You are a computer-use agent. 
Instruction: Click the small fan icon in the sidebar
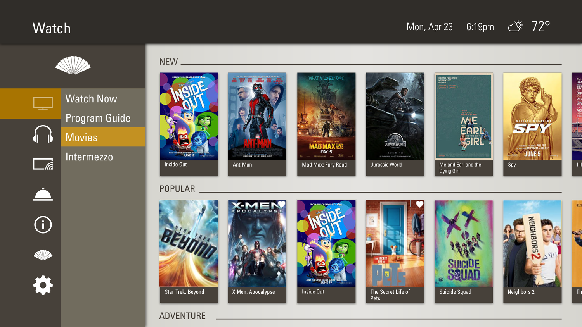43,255
